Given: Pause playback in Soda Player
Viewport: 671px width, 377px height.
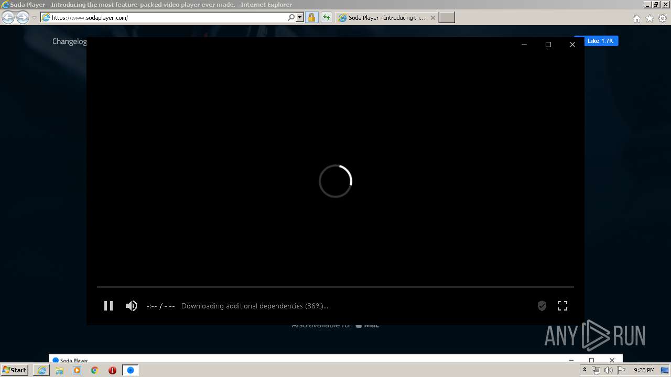Looking at the screenshot, I should (x=109, y=306).
